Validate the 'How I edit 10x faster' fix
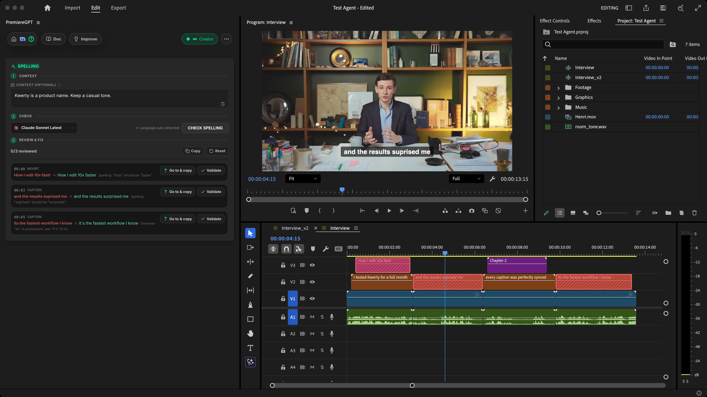The height and width of the screenshot is (397, 707). [211, 170]
